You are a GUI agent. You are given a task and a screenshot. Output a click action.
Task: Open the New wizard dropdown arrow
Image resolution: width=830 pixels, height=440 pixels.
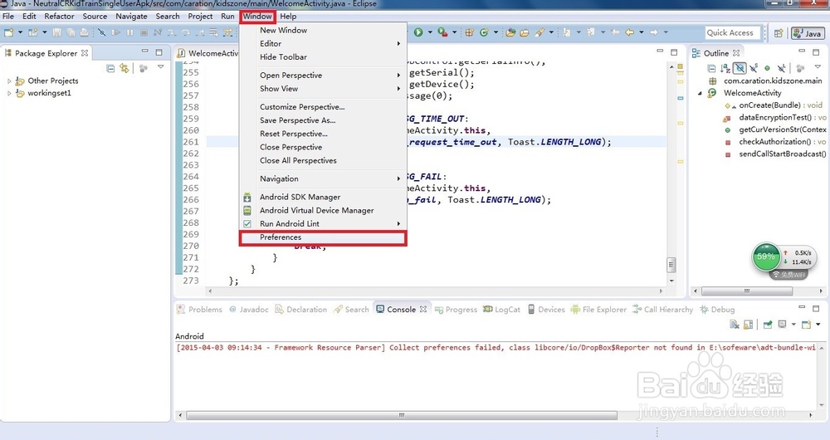[20, 33]
